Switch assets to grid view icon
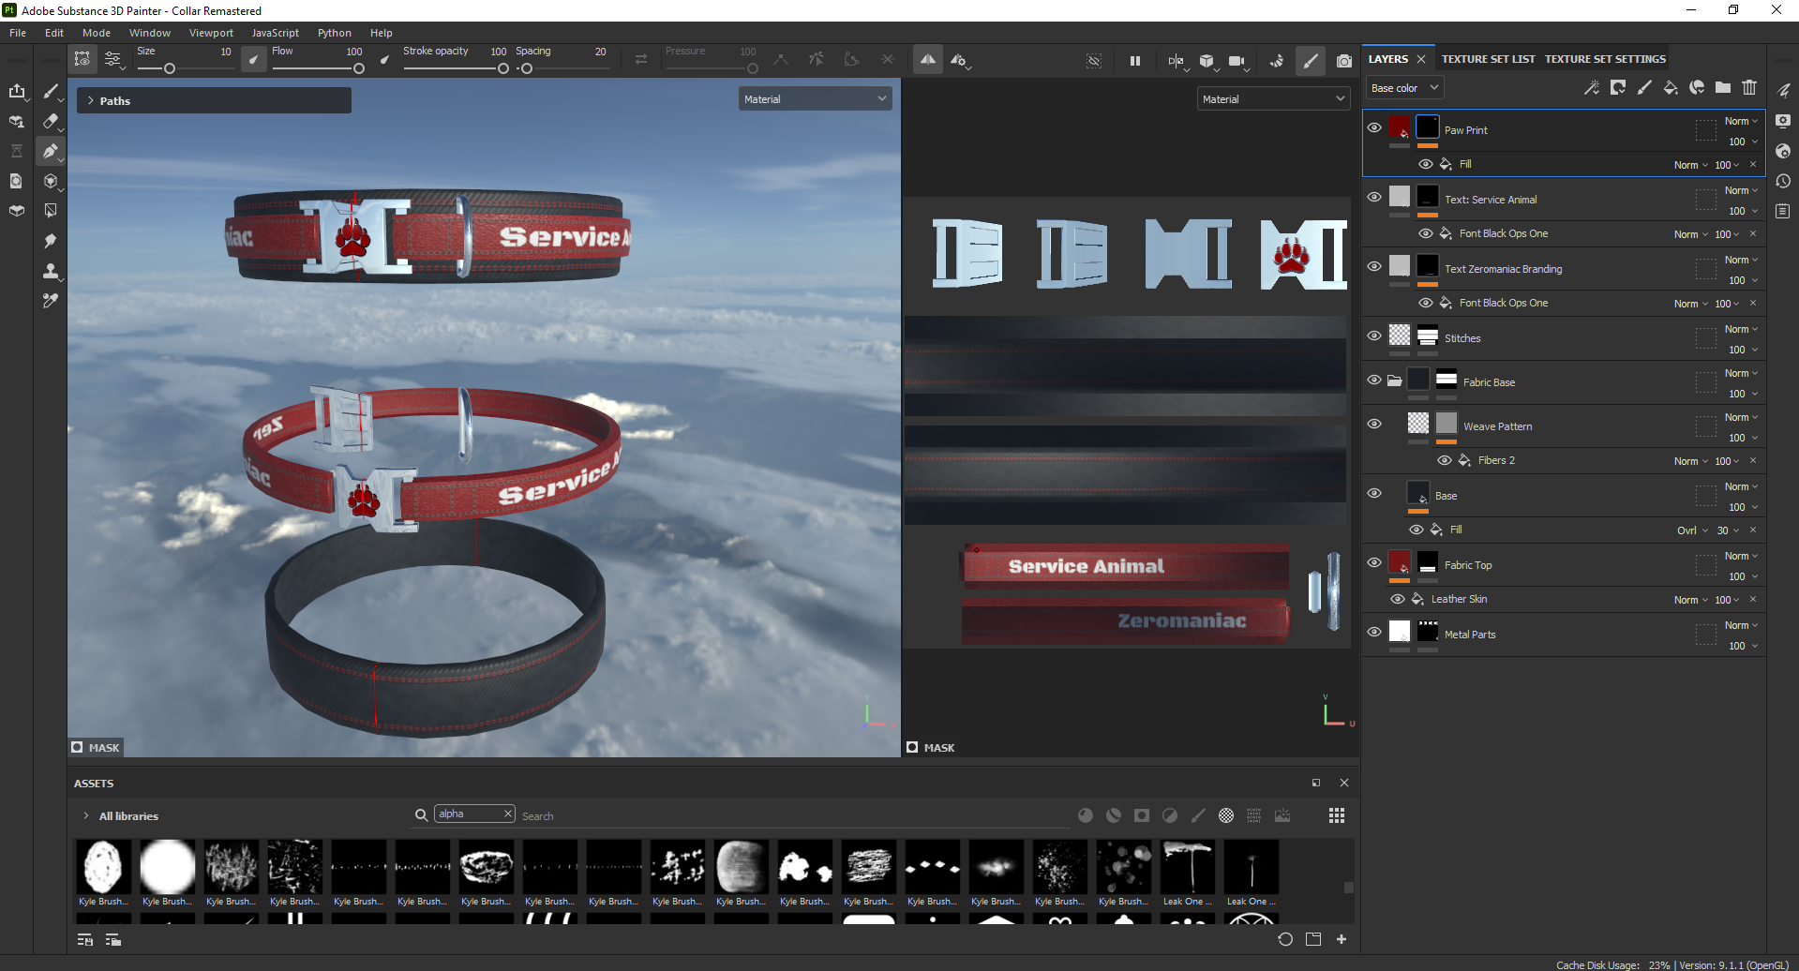1799x971 pixels. 1337,815
